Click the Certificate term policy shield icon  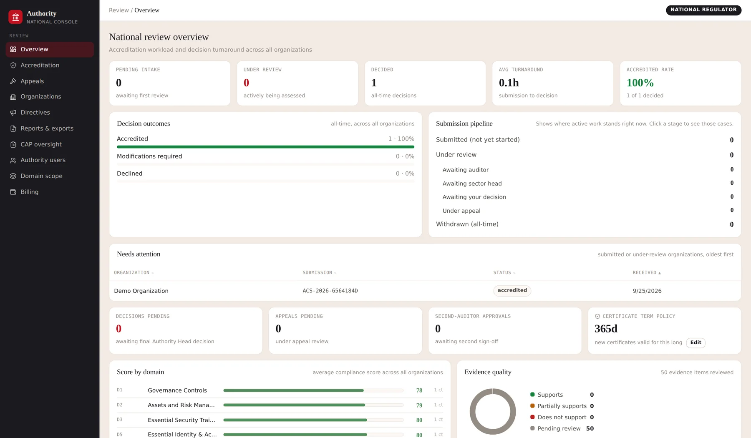(597, 316)
